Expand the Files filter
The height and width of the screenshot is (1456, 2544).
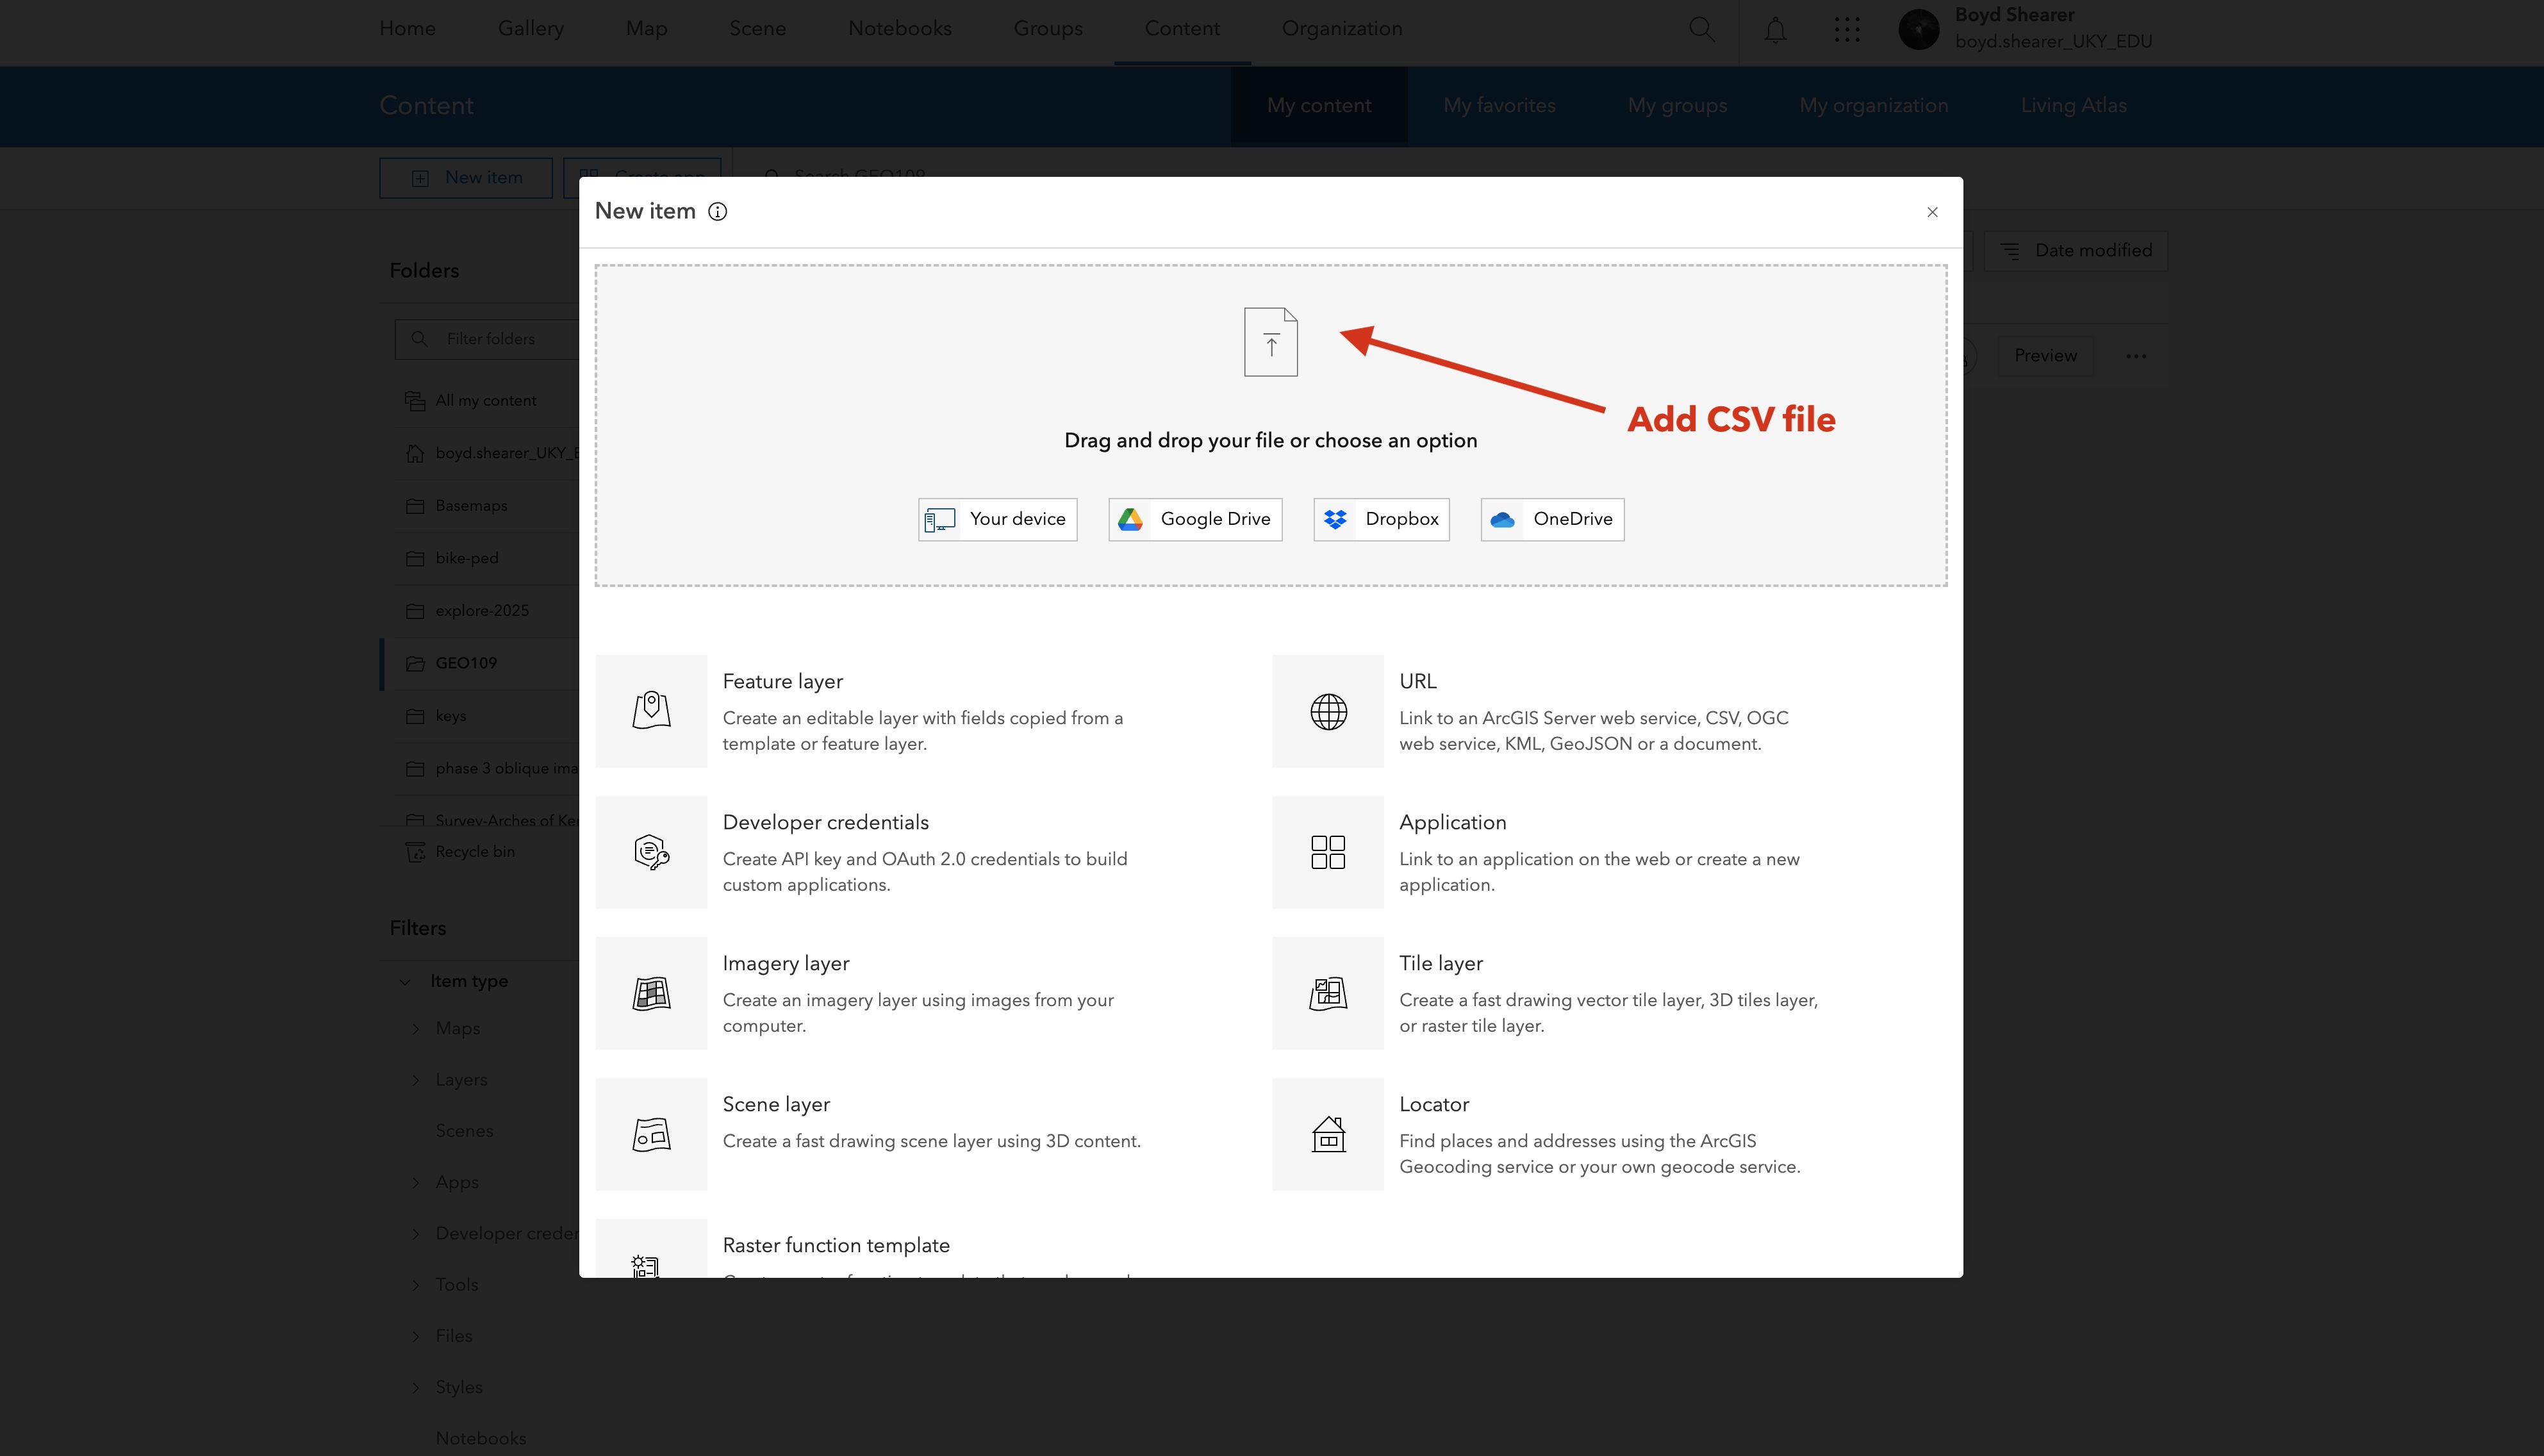(x=416, y=1336)
